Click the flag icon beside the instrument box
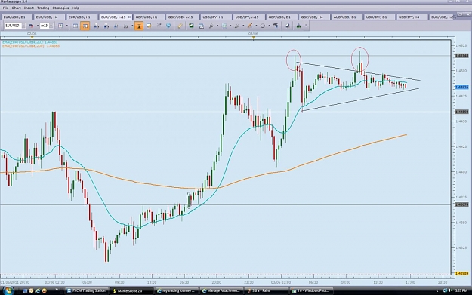The height and width of the screenshot is (295, 472). coord(31,26)
